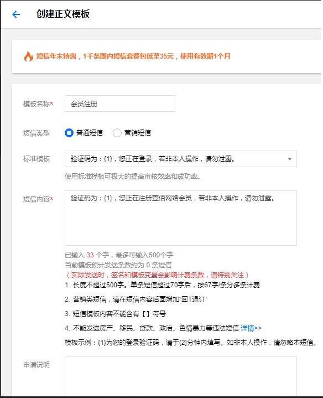Click the orange flame promotion icon
Screen dimensions: 323x398
(29, 56)
